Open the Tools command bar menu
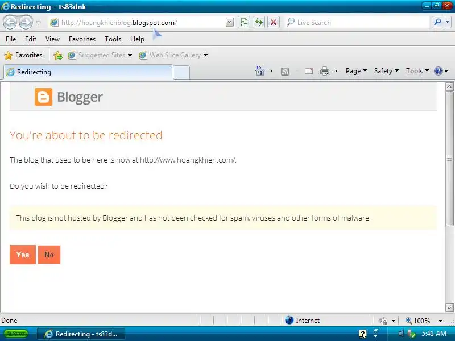Image resolution: width=455 pixels, height=341 pixels. pyautogui.click(x=417, y=71)
